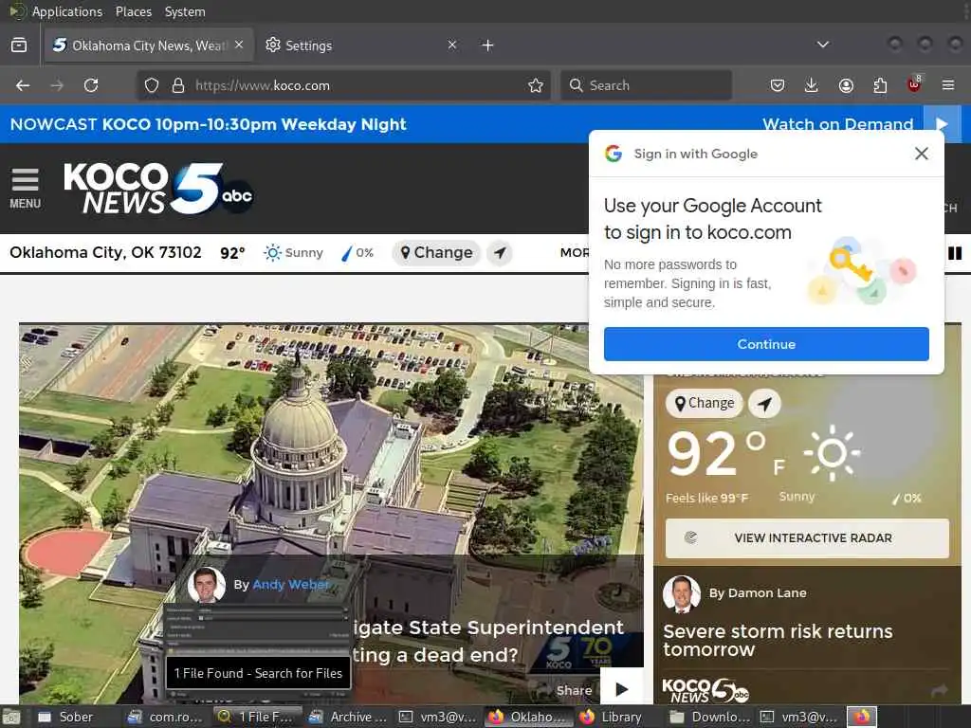Open Firefox View tab overview icon
The height and width of the screenshot is (728, 971).
(x=19, y=45)
